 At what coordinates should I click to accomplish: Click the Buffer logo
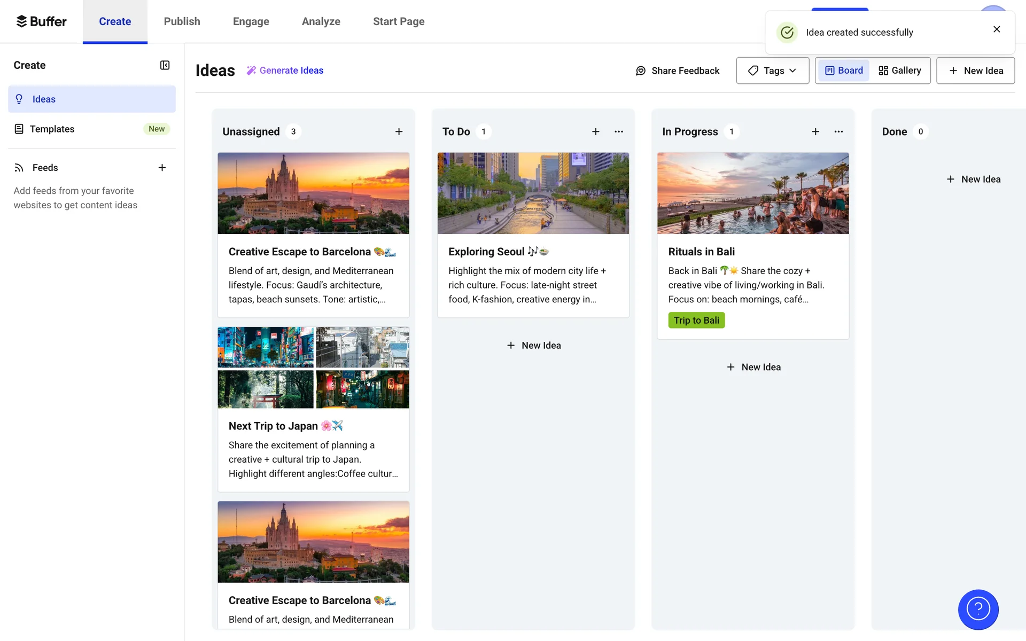click(41, 21)
